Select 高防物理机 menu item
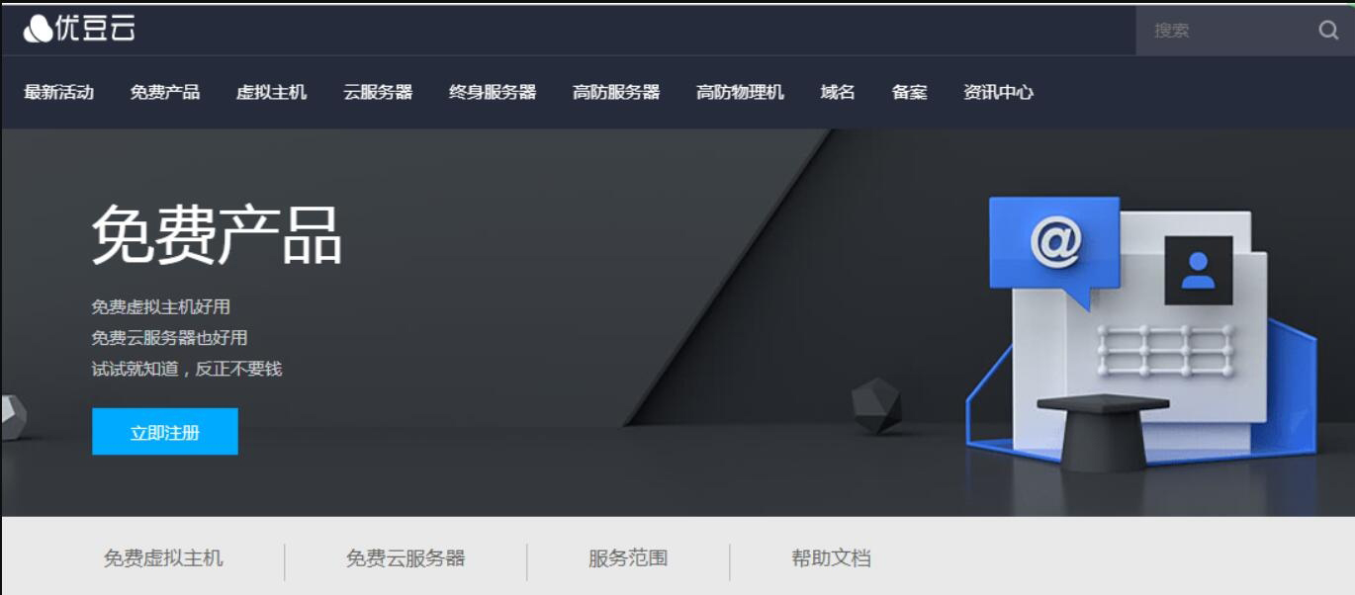Image resolution: width=1355 pixels, height=595 pixels. point(740,92)
